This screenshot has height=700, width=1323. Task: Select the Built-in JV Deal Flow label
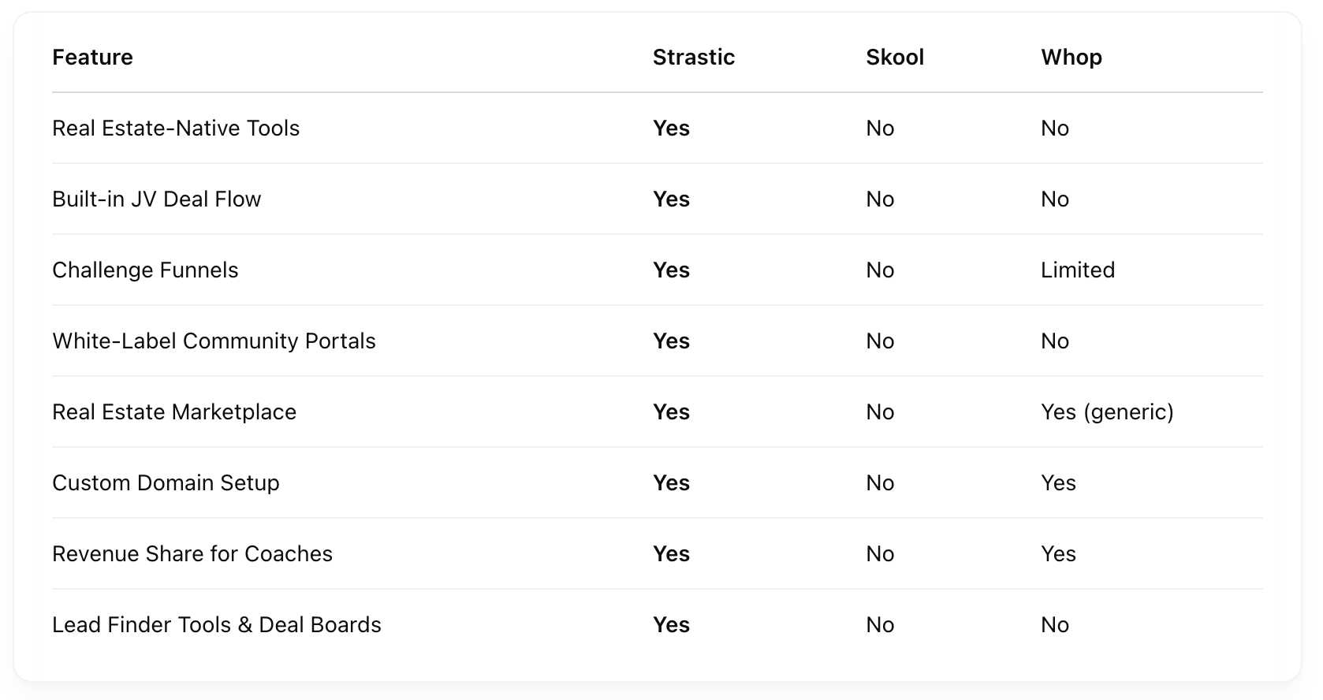coord(156,199)
